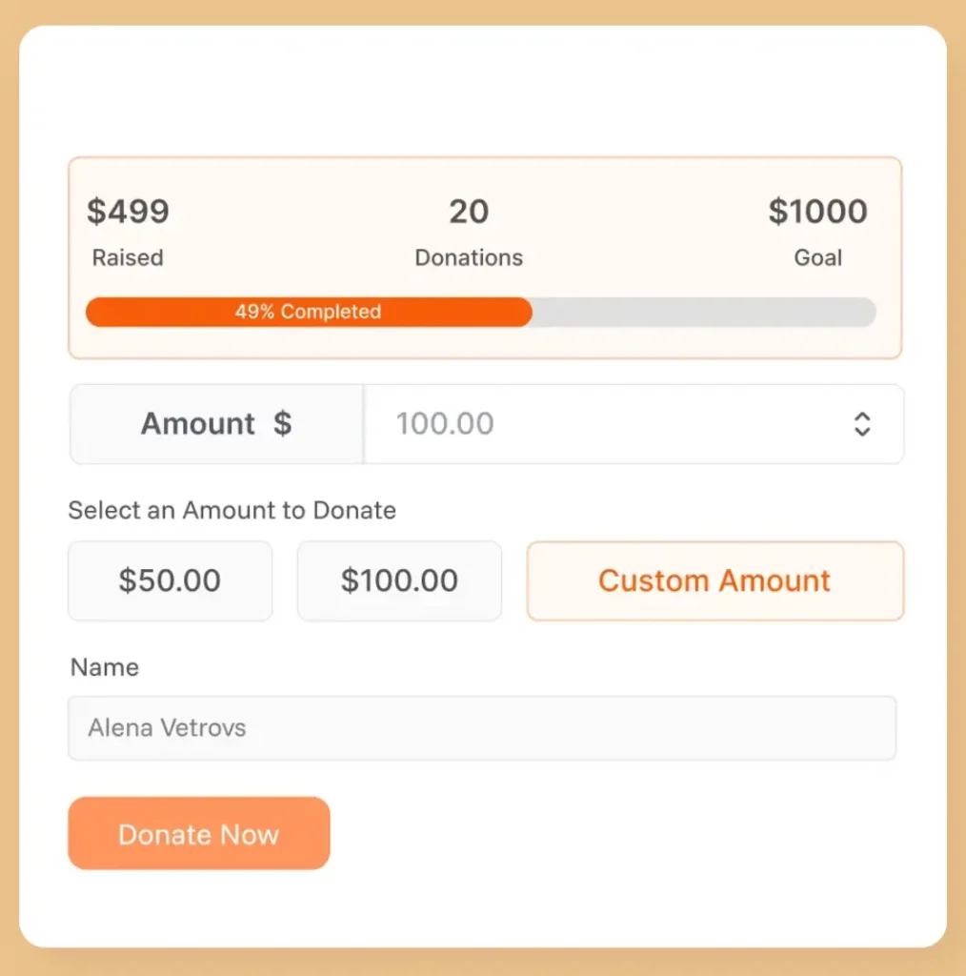Click the Name input showing Alena Vetrovs

481,727
